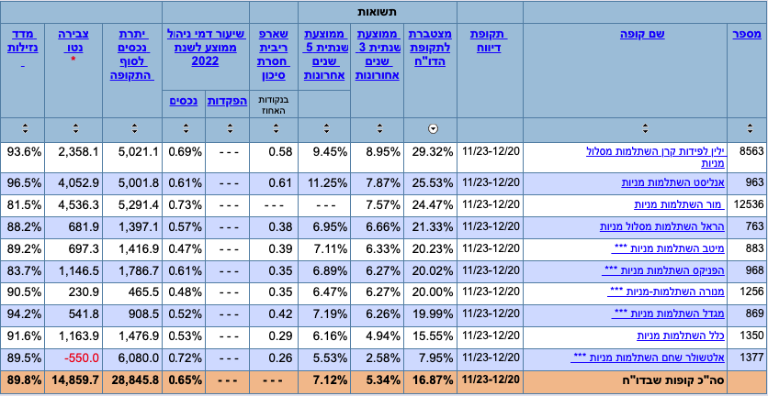Sort by צבירה נטו column arrows
Image resolution: width=768 pixels, height=396 pixels.
[75, 129]
